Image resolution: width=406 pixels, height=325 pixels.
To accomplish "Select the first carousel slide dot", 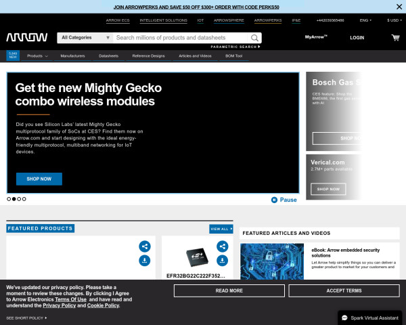I will (9, 199).
